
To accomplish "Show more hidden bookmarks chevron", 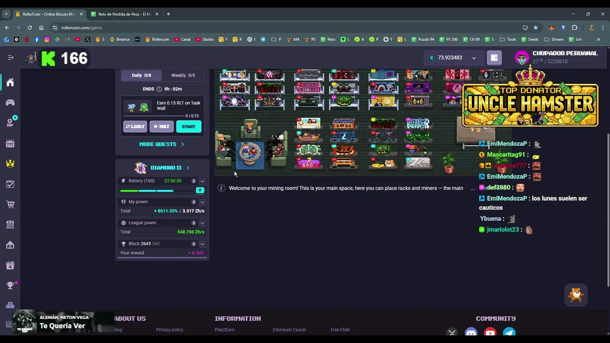I will (x=599, y=40).
